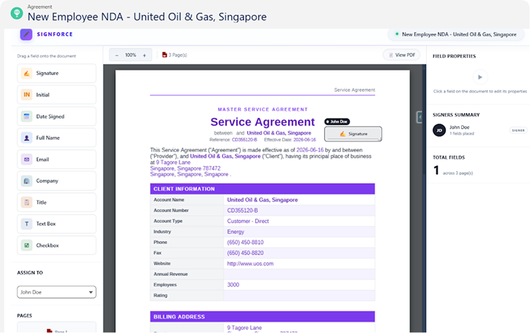Click the 100% zoom level value
The height and width of the screenshot is (333, 530).
131,55
